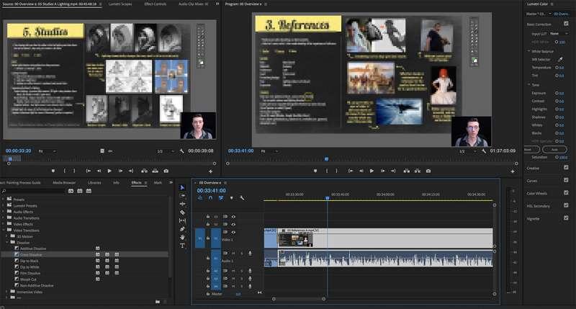Step forward one frame in Program monitor
Screen dimensions: 576x309
(382, 171)
